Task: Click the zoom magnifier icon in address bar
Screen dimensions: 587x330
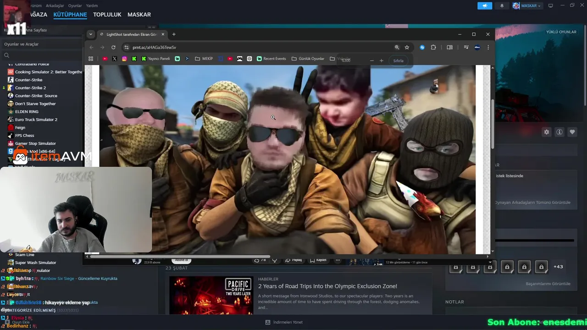Action: pos(397,47)
